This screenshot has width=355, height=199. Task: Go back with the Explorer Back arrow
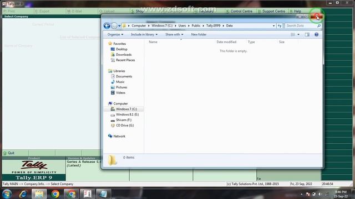pos(107,26)
